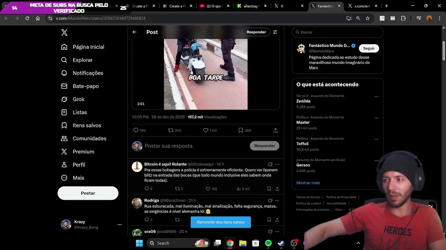Open Notificações

point(82,73)
